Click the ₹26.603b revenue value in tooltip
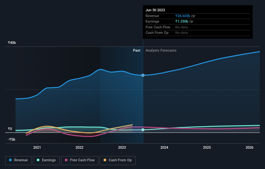This screenshot has width=265, height=169. click(x=183, y=16)
